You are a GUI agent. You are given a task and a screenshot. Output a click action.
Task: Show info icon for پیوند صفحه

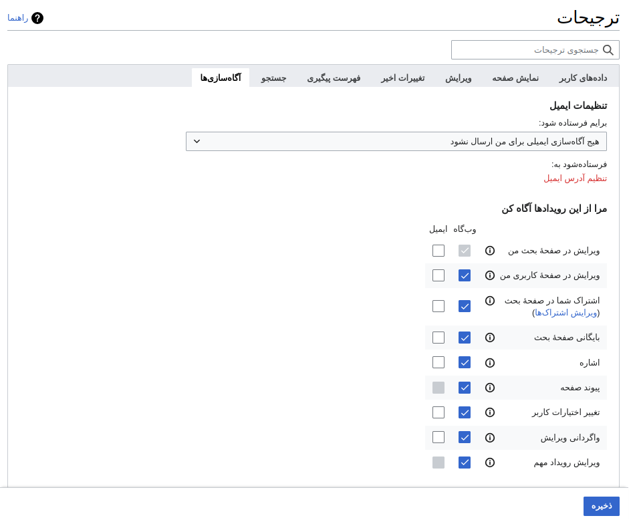[x=490, y=388]
